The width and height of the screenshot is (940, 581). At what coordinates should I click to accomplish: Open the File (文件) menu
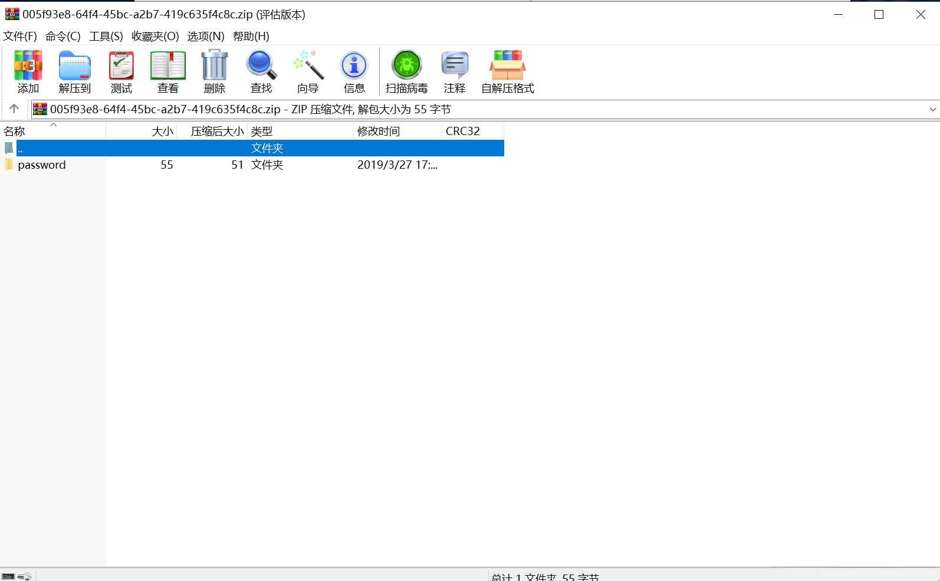pyautogui.click(x=20, y=37)
